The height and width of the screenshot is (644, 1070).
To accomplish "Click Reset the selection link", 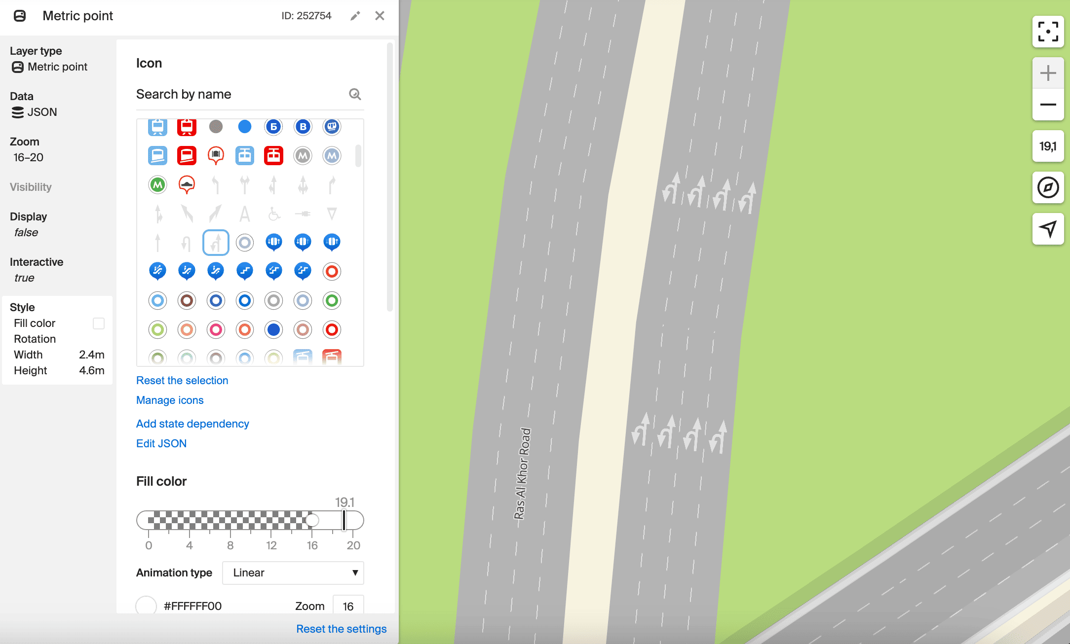I will coord(182,380).
